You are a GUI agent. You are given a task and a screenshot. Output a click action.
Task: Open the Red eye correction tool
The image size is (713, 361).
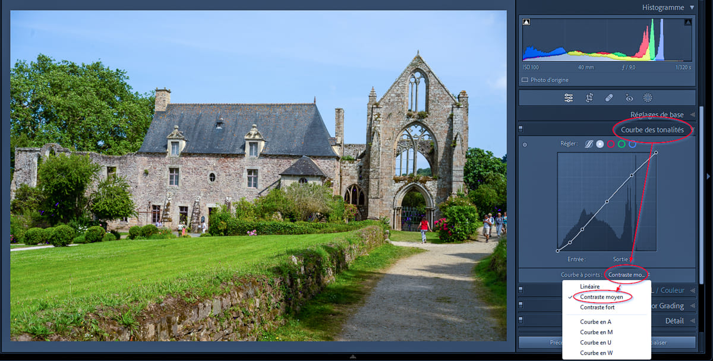tap(629, 98)
